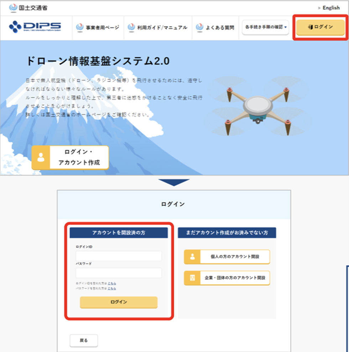The width and height of the screenshot is (349, 352).
Task: Click inside the パスワード text field
Action: tap(119, 273)
